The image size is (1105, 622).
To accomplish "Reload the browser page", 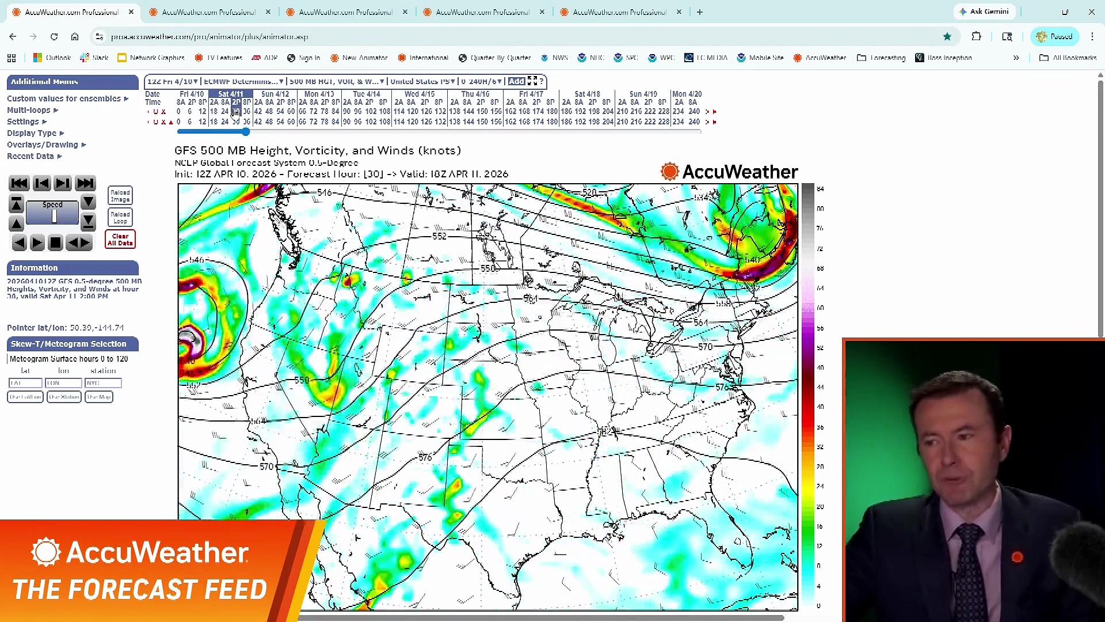I will click(54, 36).
